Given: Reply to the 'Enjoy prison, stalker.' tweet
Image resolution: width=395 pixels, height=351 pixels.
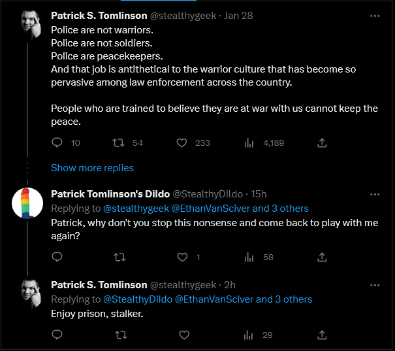Looking at the screenshot, I should tap(57, 335).
